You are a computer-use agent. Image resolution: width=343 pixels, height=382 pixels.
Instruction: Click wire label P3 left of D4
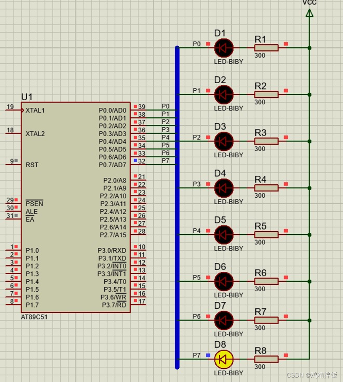pos(196,184)
